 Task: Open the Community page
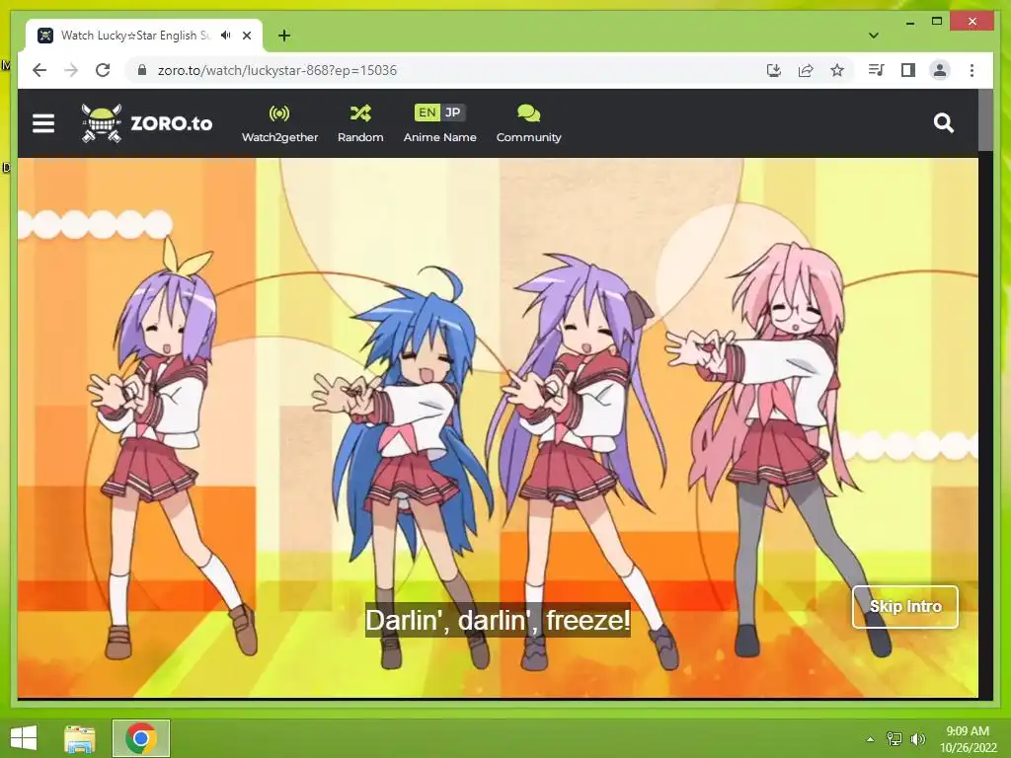coord(529,123)
